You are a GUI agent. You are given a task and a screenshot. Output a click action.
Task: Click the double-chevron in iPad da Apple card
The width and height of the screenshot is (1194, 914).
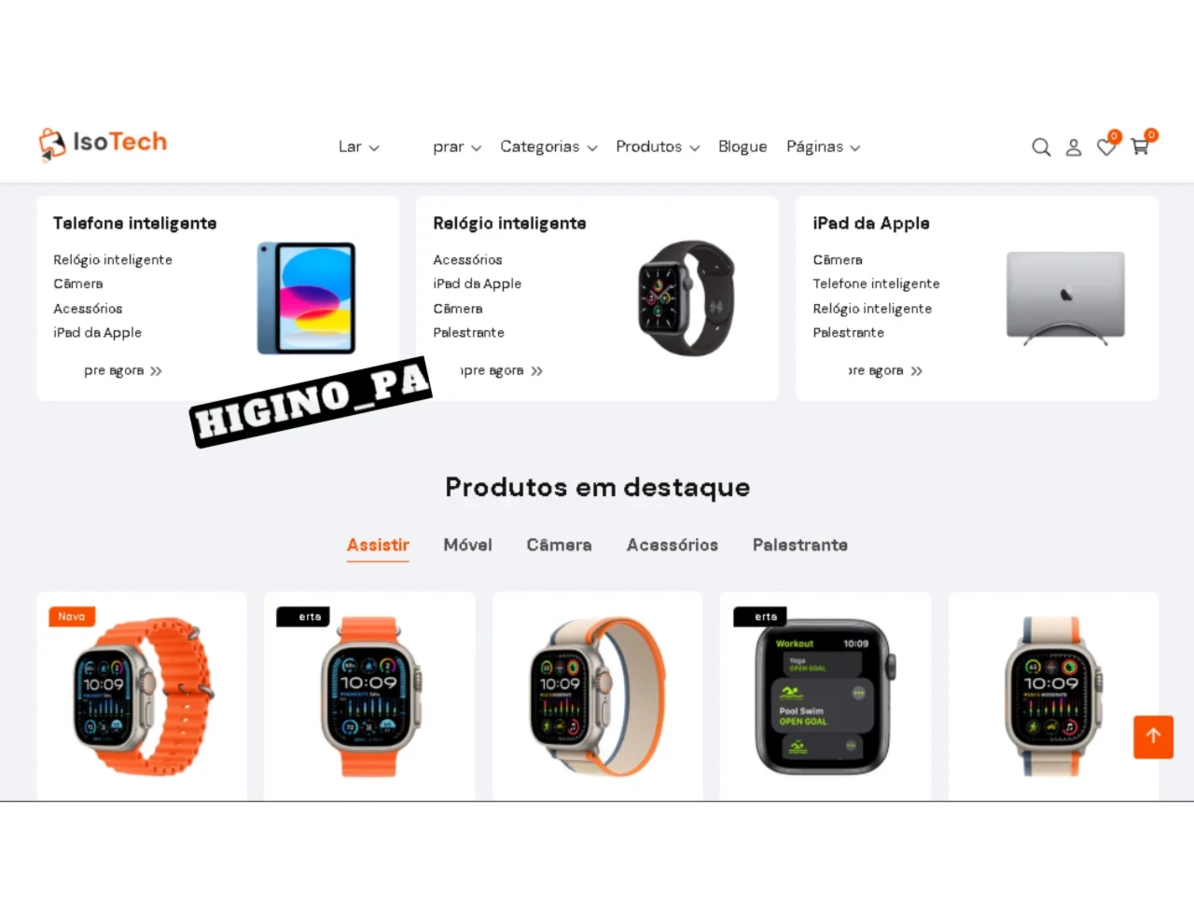(917, 371)
